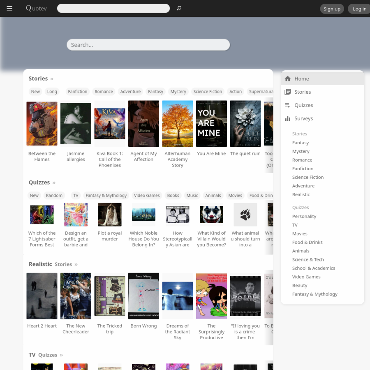Click the Surveys bar chart icon
Image resolution: width=370 pixels, height=370 pixels.
pyautogui.click(x=287, y=118)
